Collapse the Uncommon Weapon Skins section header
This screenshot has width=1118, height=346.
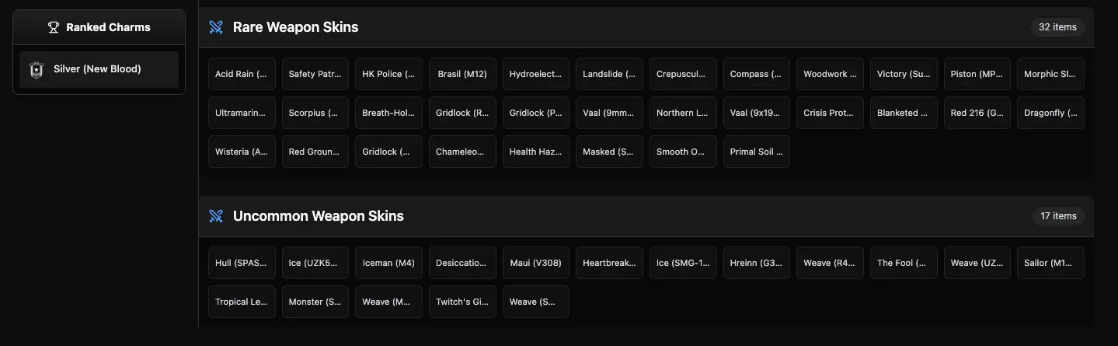(646, 216)
